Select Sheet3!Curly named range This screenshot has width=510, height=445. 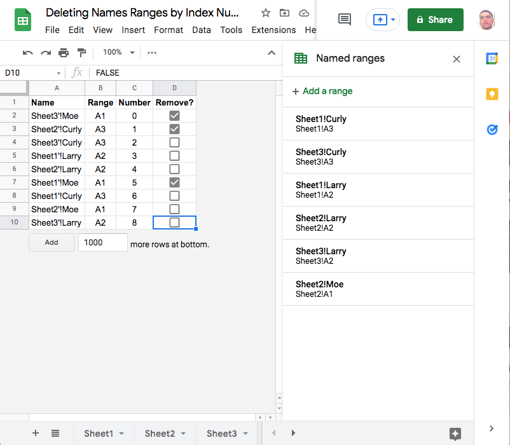point(378,157)
